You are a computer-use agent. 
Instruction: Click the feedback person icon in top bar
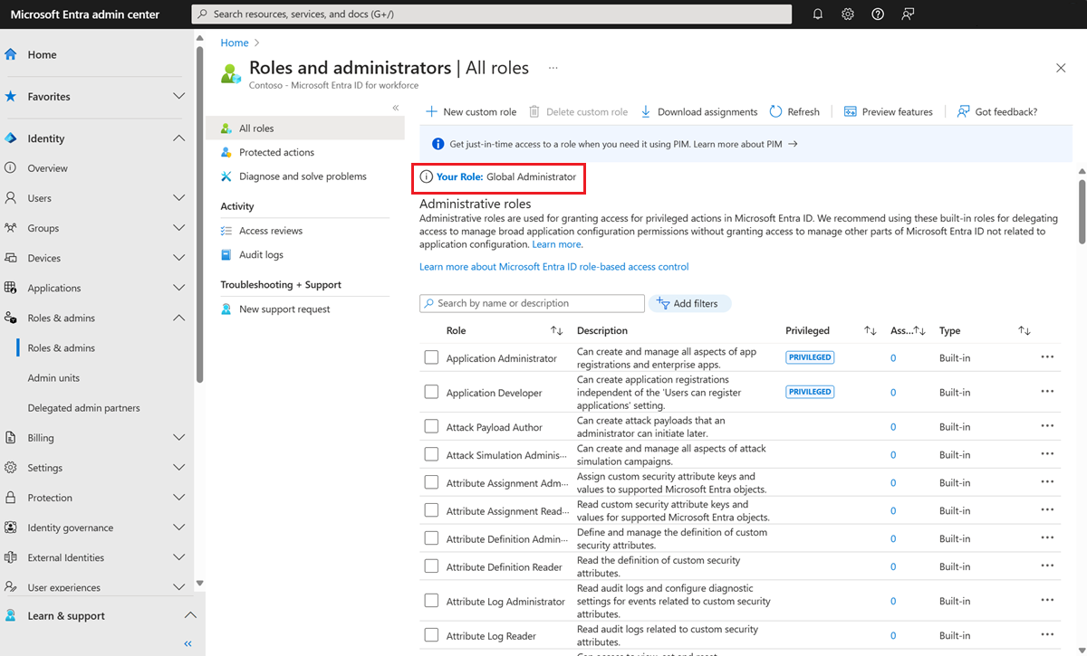pyautogui.click(x=908, y=14)
